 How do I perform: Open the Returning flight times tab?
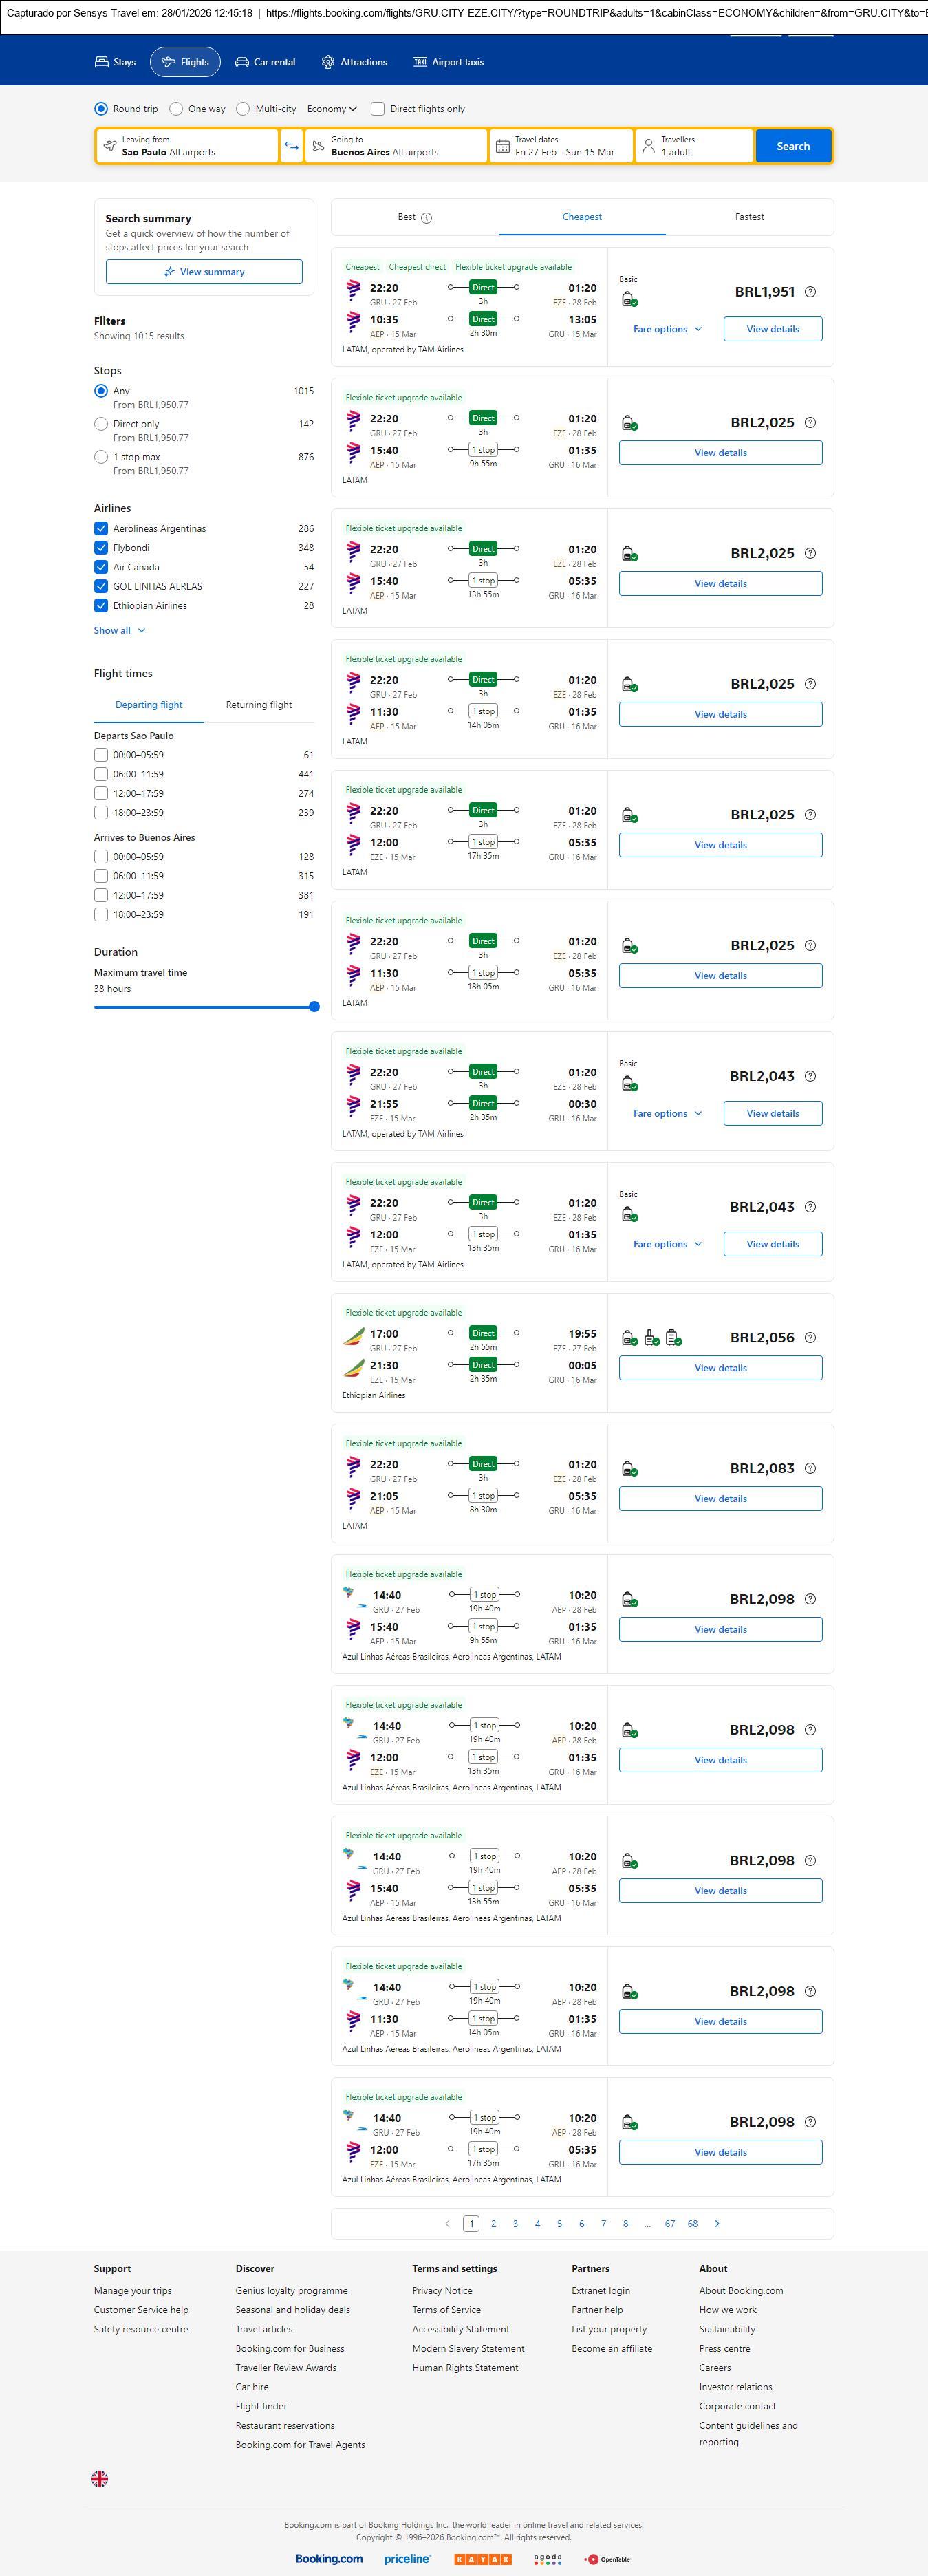tap(259, 705)
